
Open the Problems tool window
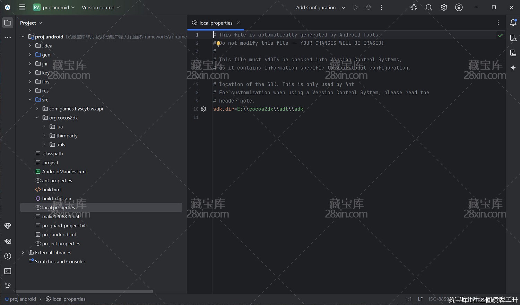point(8,256)
